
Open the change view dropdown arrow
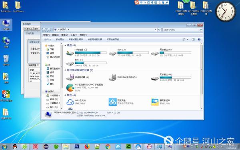coord(188,39)
